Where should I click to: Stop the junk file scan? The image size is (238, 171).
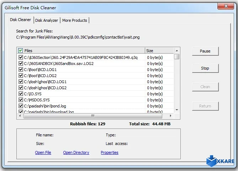pyautogui.click(x=205, y=68)
